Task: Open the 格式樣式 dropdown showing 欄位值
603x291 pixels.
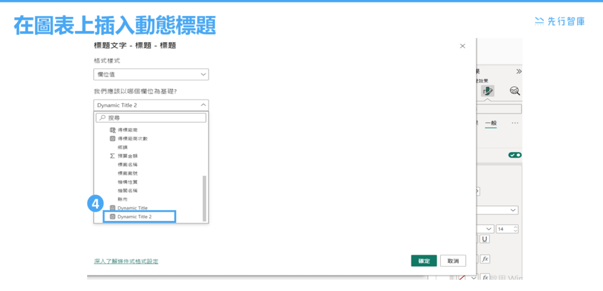Action: click(x=151, y=75)
